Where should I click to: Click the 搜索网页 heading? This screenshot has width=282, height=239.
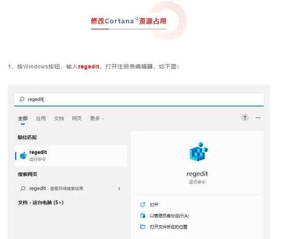coord(27,174)
